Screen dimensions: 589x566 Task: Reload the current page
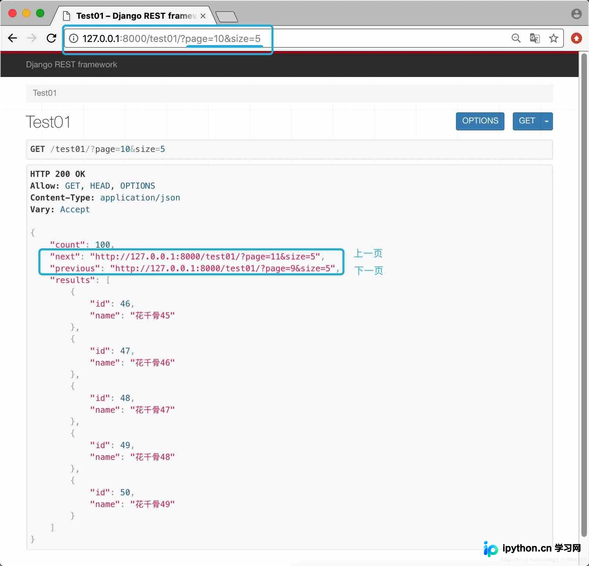[52, 38]
